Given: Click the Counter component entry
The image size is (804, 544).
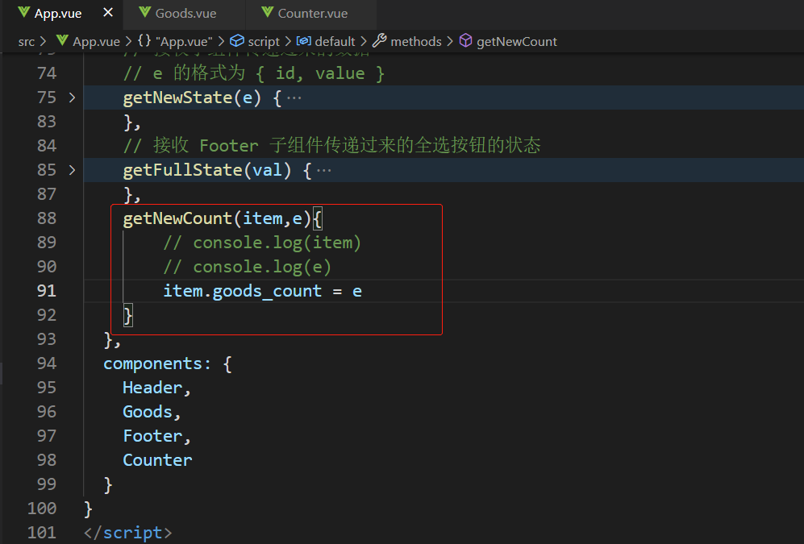Looking at the screenshot, I should pyautogui.click(x=157, y=460).
